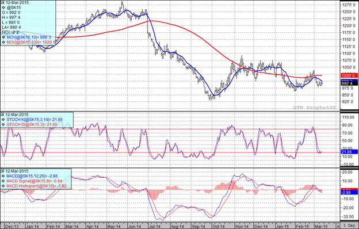The height and width of the screenshot is (229, 359).
Task: Click the marker icon beside MOV(@SK15,10)
Action: click(3, 37)
